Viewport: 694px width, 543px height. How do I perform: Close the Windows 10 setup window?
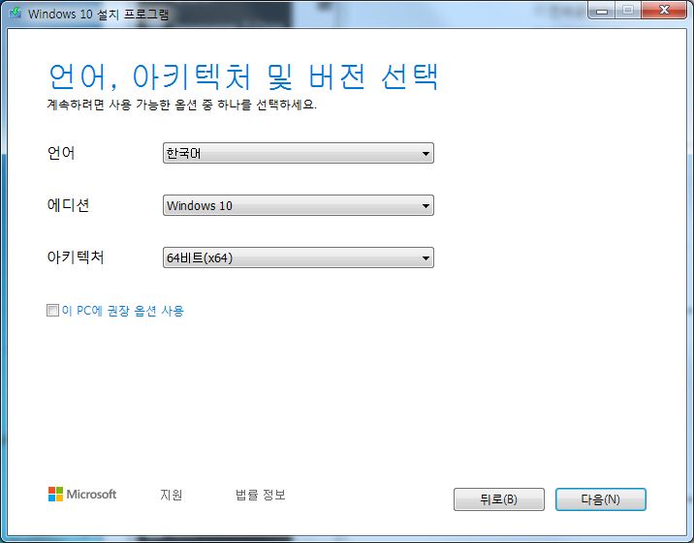[x=664, y=11]
